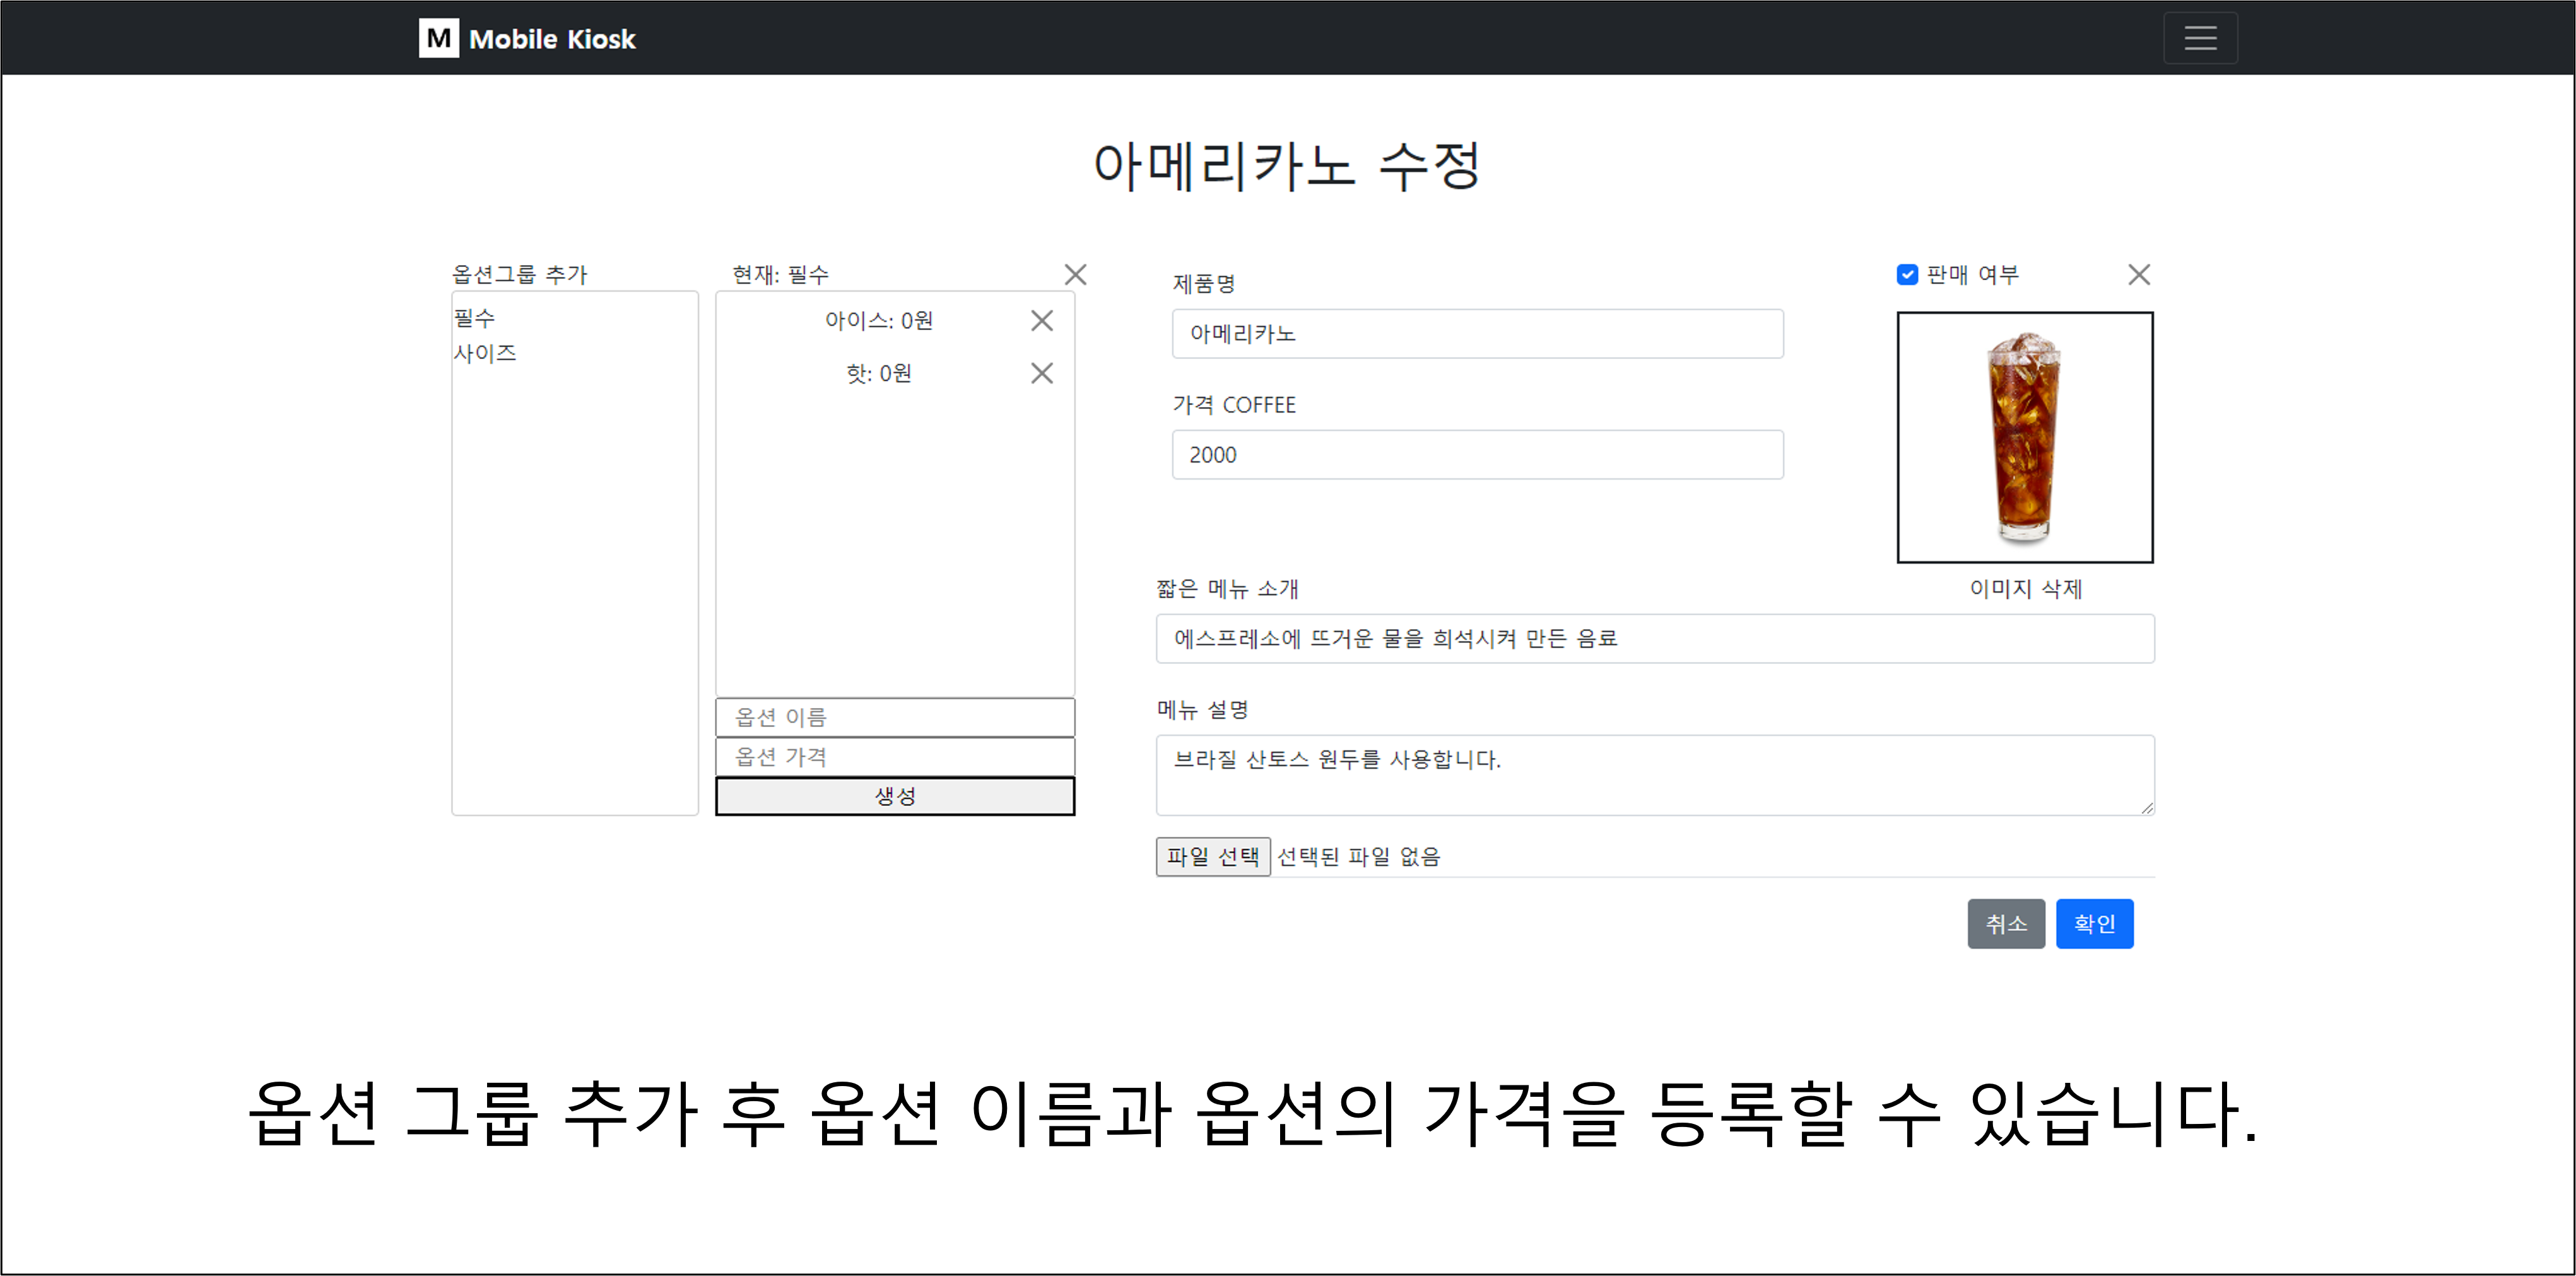
Task: Click the 짧은 메뉴 소개 input field
Action: point(1655,639)
